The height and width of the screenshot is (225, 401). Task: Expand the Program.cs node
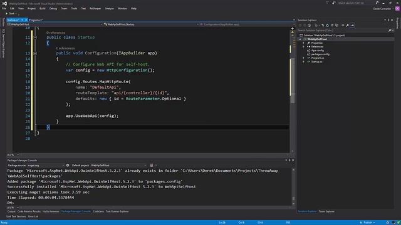click(303, 58)
